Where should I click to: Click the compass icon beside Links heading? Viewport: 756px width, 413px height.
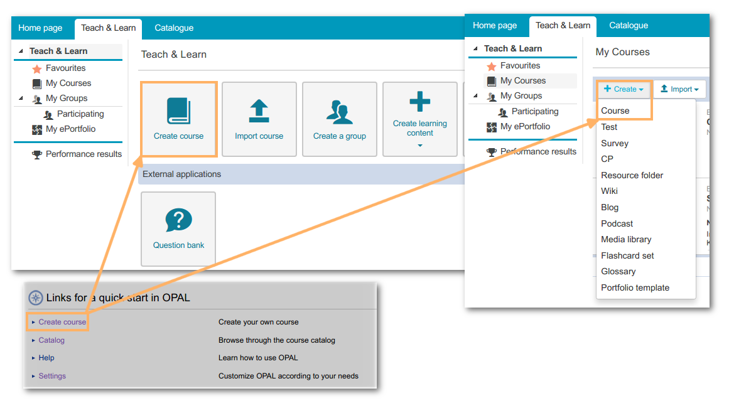(36, 298)
